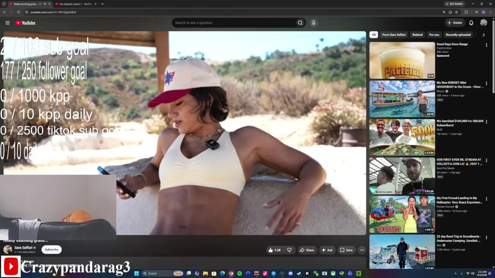Image resolution: width=495 pixels, height=278 pixels.
Task: Open the browser extensions puzzle icon
Action: [466, 12]
